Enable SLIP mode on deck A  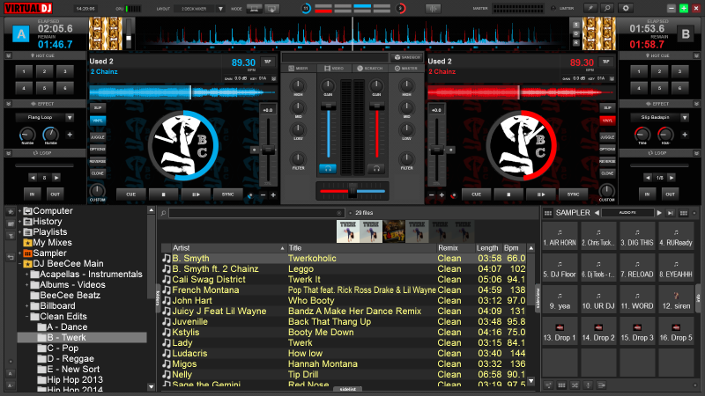pyautogui.click(x=98, y=107)
